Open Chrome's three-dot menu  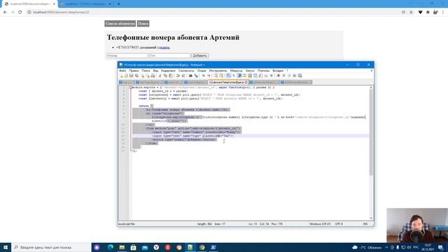[x=443, y=13]
